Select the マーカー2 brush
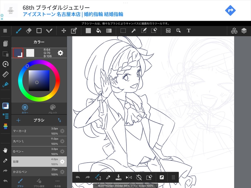The width and height of the screenshot is (251, 188). coord(39,131)
